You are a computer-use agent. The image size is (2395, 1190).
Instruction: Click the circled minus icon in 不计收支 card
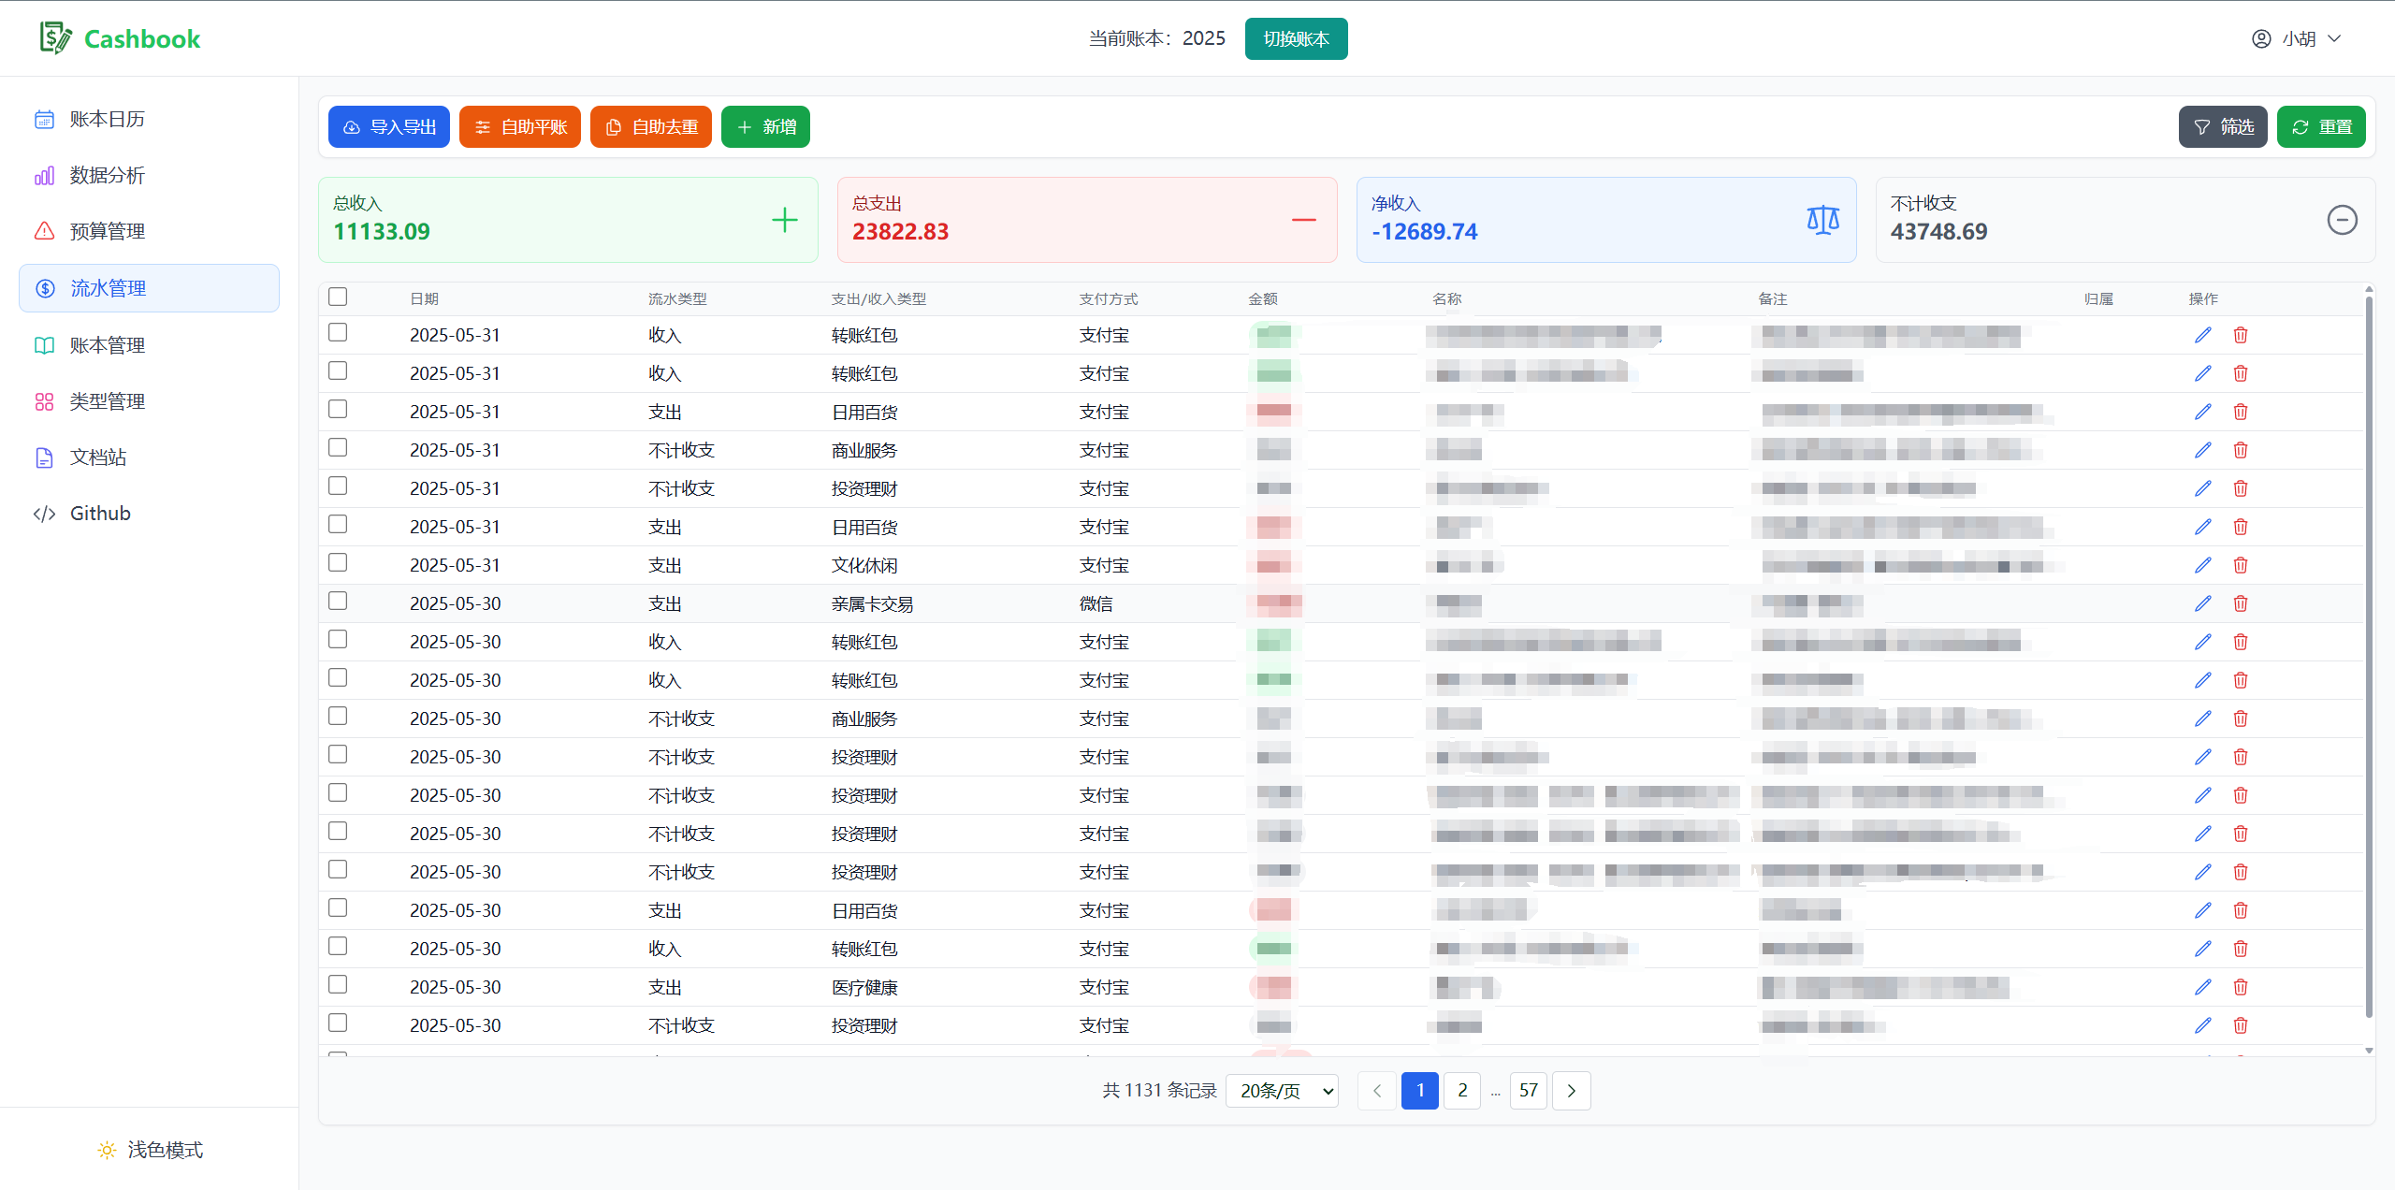point(2343,220)
